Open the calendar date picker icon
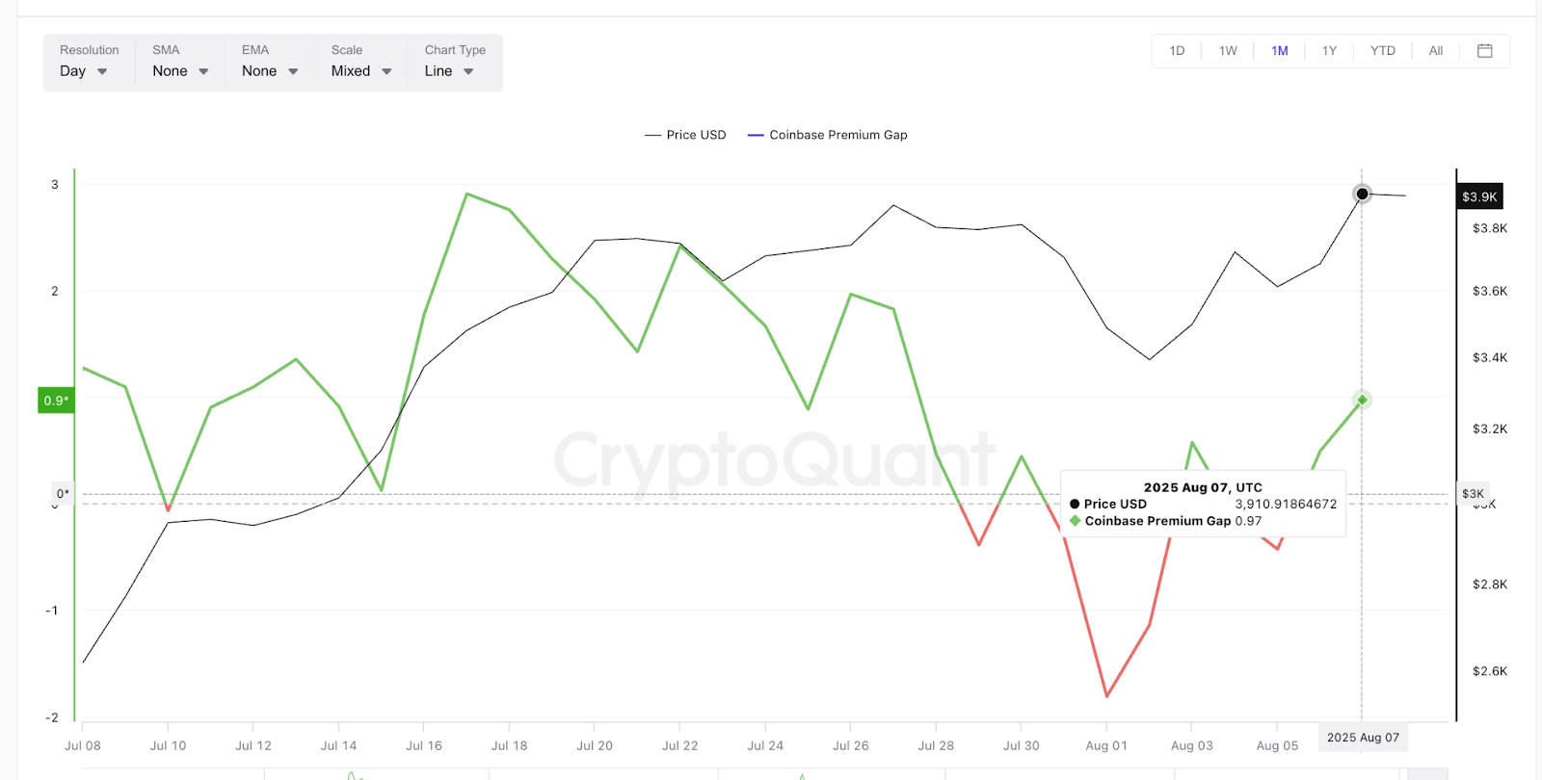This screenshot has height=780, width=1542. (x=1484, y=51)
